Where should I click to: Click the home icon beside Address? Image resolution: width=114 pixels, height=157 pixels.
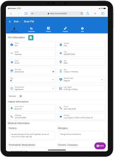click(61, 117)
